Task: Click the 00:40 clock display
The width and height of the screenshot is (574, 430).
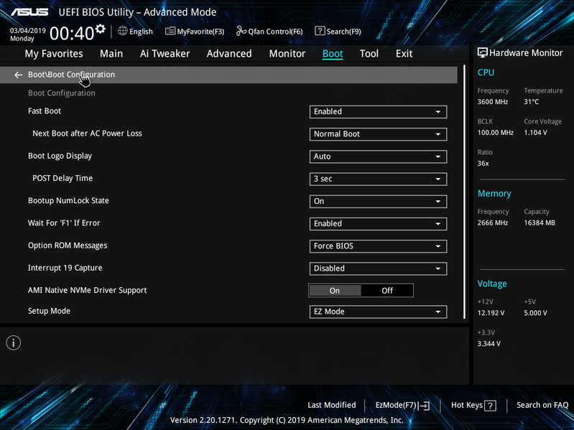Action: pyautogui.click(x=72, y=33)
